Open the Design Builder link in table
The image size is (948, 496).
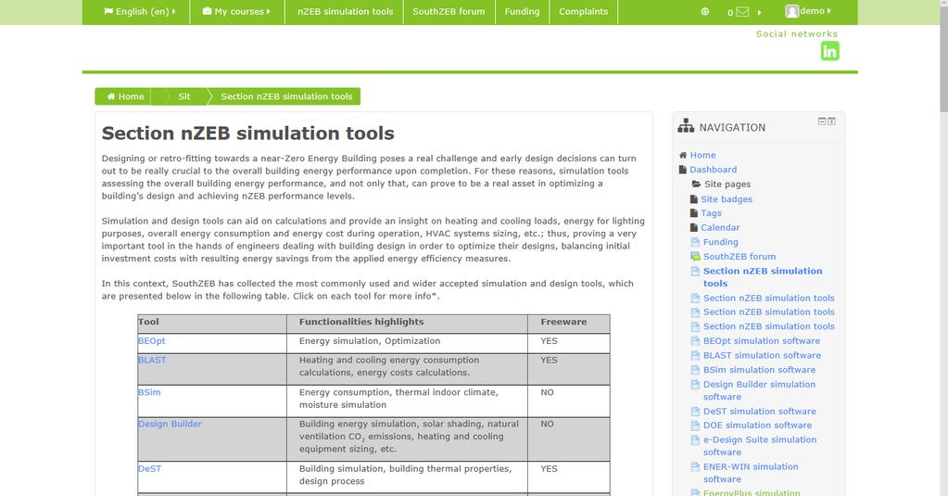click(170, 424)
